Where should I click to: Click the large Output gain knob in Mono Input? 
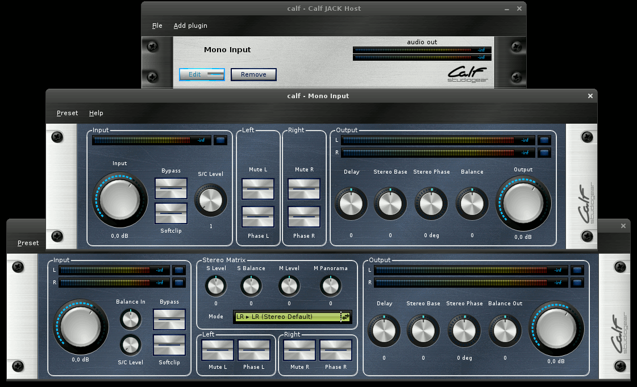523,203
